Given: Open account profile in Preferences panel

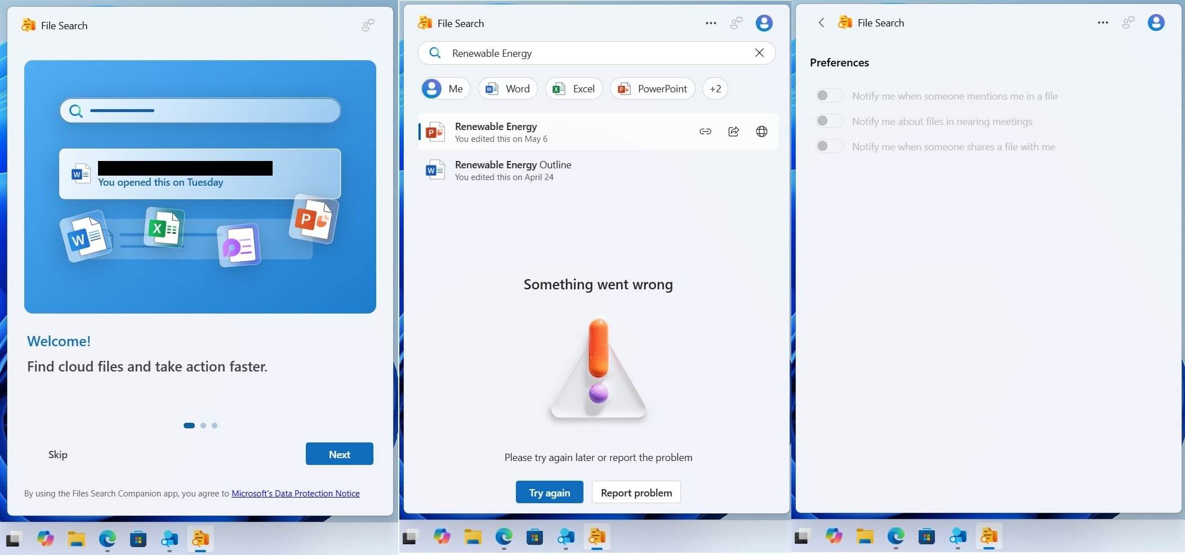Looking at the screenshot, I should pyautogui.click(x=1156, y=23).
